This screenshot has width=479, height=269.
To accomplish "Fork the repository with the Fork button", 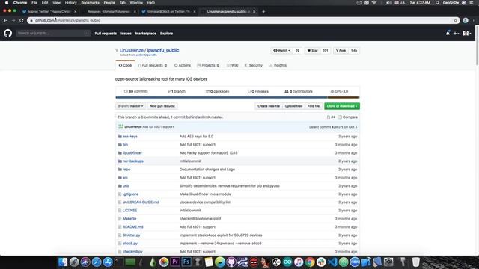I will pyautogui.click(x=341, y=50).
